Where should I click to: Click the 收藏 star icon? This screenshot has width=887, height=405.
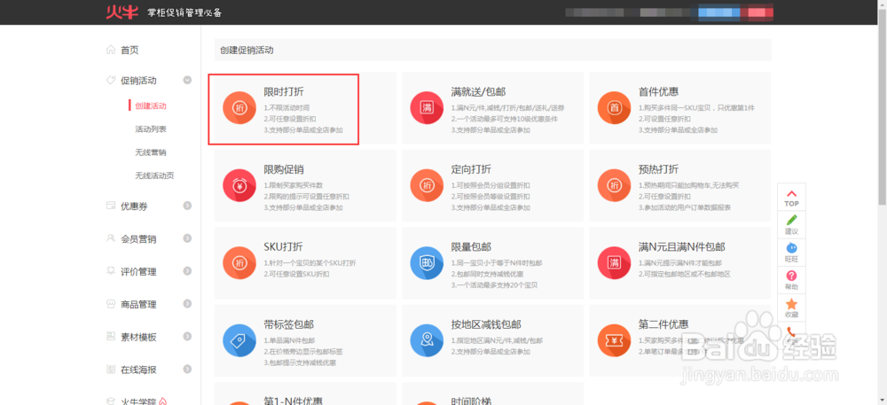tap(791, 303)
